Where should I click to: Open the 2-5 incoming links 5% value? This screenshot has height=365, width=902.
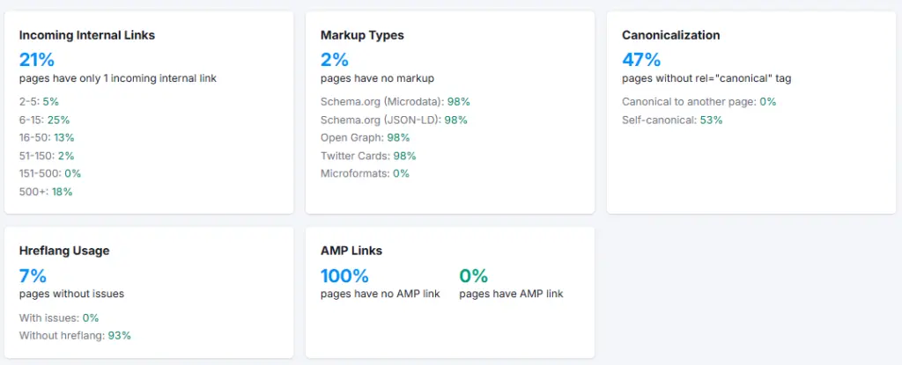pyautogui.click(x=50, y=101)
